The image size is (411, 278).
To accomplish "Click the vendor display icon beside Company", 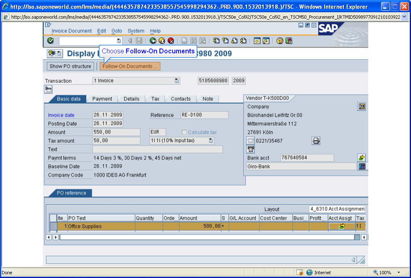I will (362, 106).
